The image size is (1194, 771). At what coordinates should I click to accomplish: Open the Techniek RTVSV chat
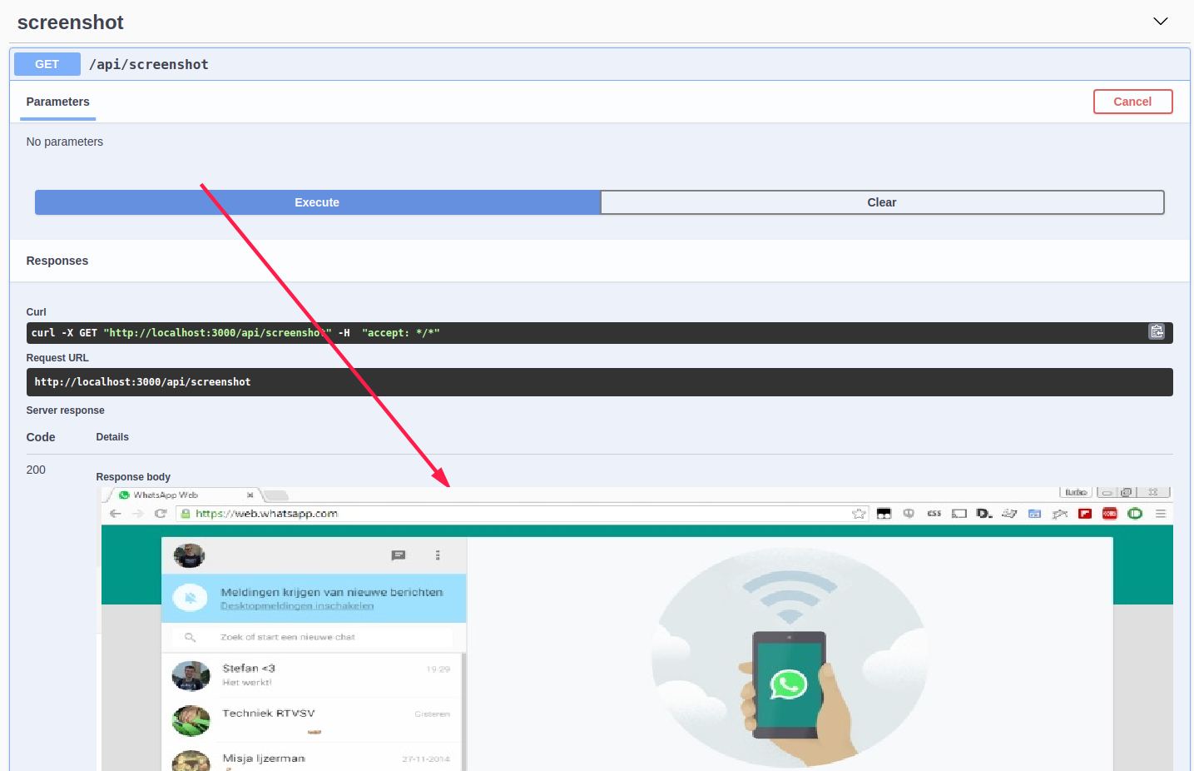tap(311, 720)
